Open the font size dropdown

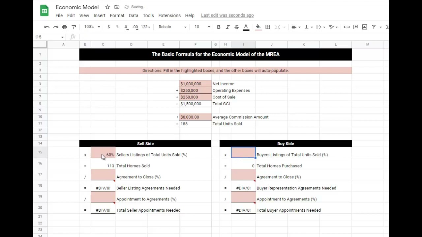click(x=202, y=27)
